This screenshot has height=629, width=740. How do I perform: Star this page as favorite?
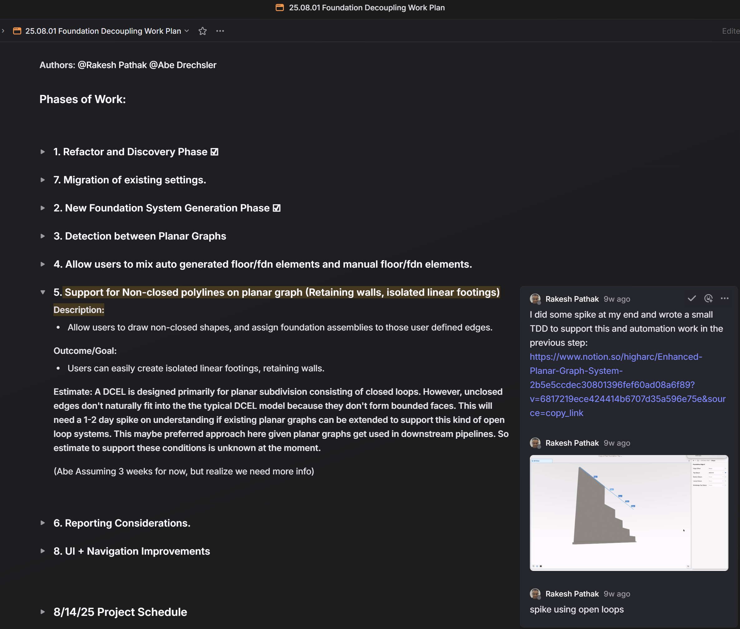(x=202, y=31)
